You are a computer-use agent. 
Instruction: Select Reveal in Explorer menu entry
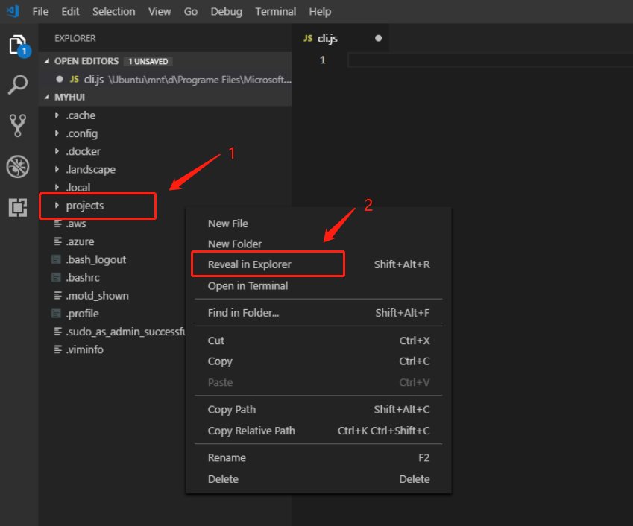(x=249, y=264)
